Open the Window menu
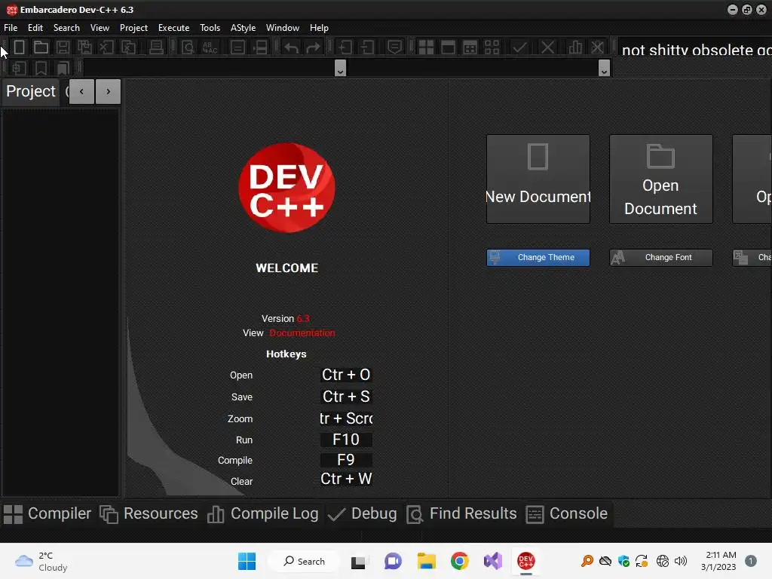 (x=283, y=28)
